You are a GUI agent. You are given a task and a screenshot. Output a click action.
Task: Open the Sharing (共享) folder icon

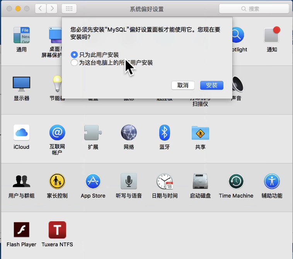point(200,133)
